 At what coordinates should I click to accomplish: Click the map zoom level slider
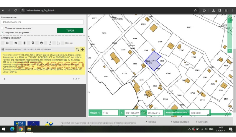coord(230,32)
